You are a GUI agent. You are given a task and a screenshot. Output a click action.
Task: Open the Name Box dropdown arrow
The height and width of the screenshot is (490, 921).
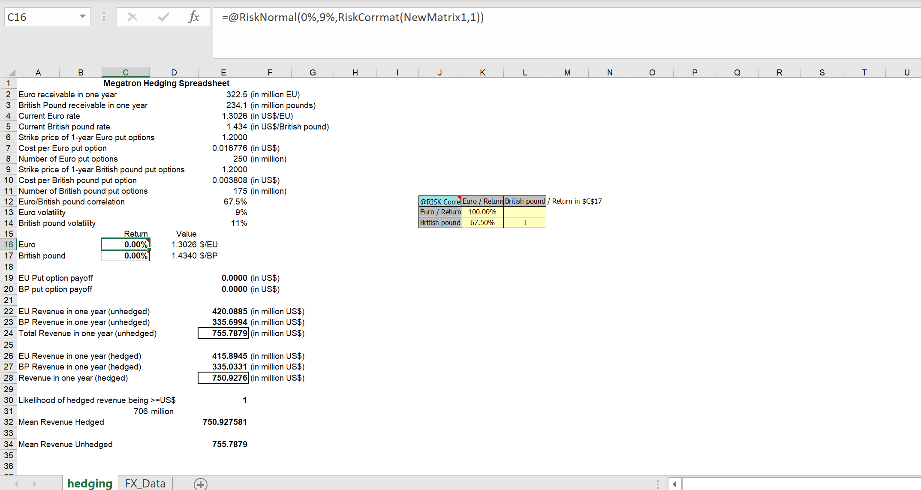point(81,17)
